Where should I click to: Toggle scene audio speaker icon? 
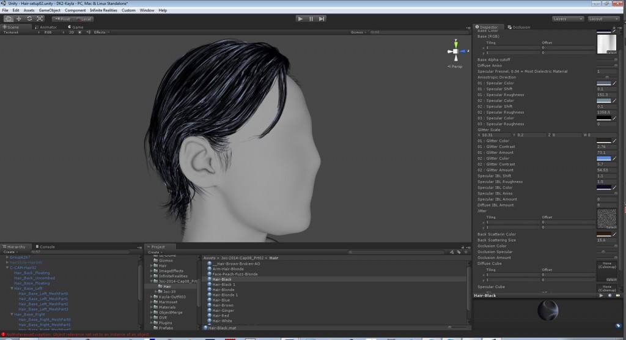(88, 32)
